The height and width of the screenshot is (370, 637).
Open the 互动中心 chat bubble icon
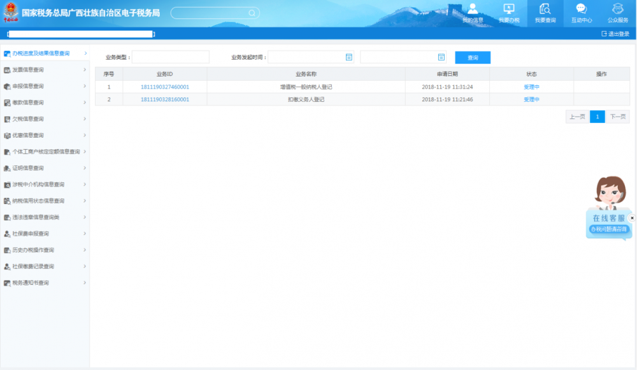[x=581, y=9]
